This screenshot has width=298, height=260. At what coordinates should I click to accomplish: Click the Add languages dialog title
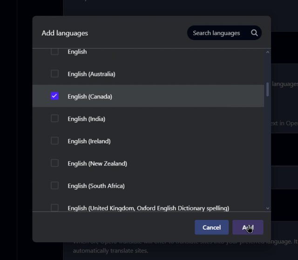[65, 33]
